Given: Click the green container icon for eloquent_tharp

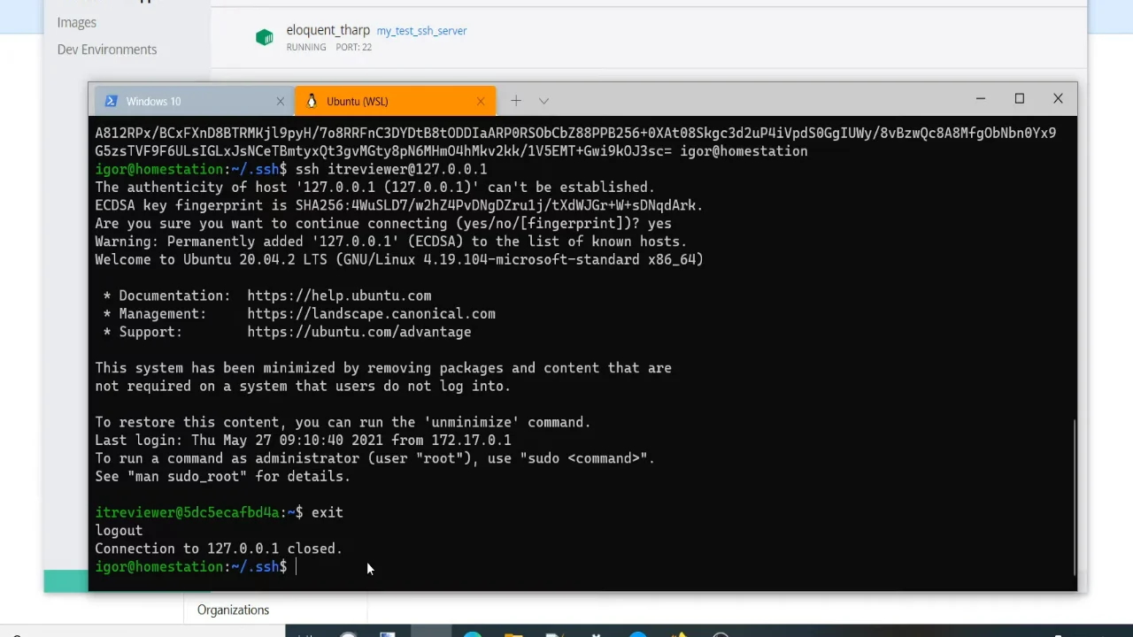Looking at the screenshot, I should click(264, 37).
